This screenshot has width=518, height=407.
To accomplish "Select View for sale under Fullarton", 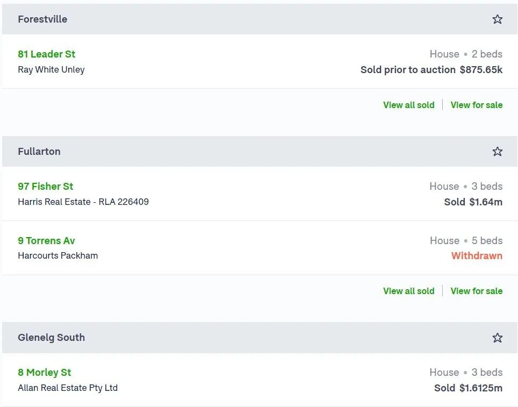I will (477, 291).
